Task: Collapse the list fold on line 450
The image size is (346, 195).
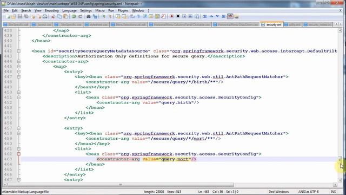Action: [19, 92]
